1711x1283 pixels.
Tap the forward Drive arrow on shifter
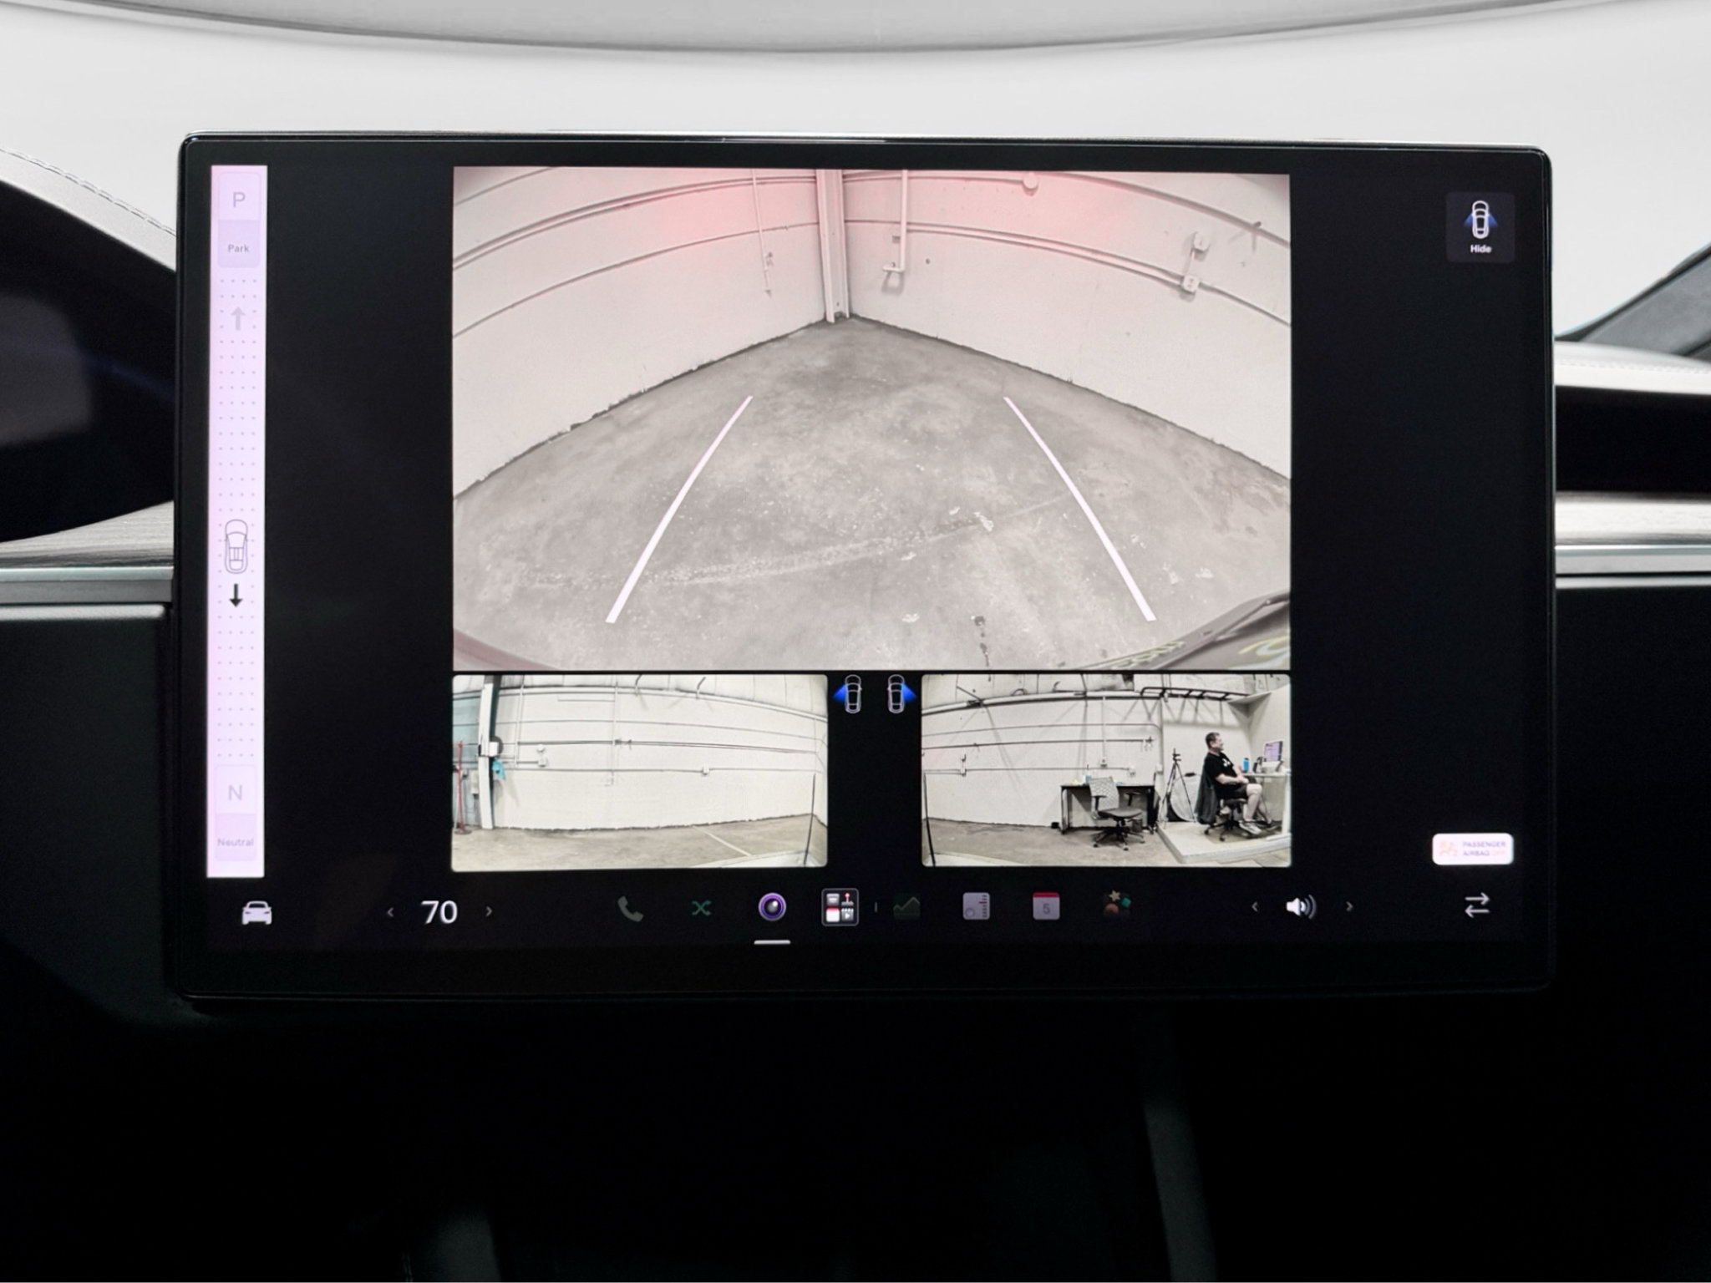tap(237, 318)
